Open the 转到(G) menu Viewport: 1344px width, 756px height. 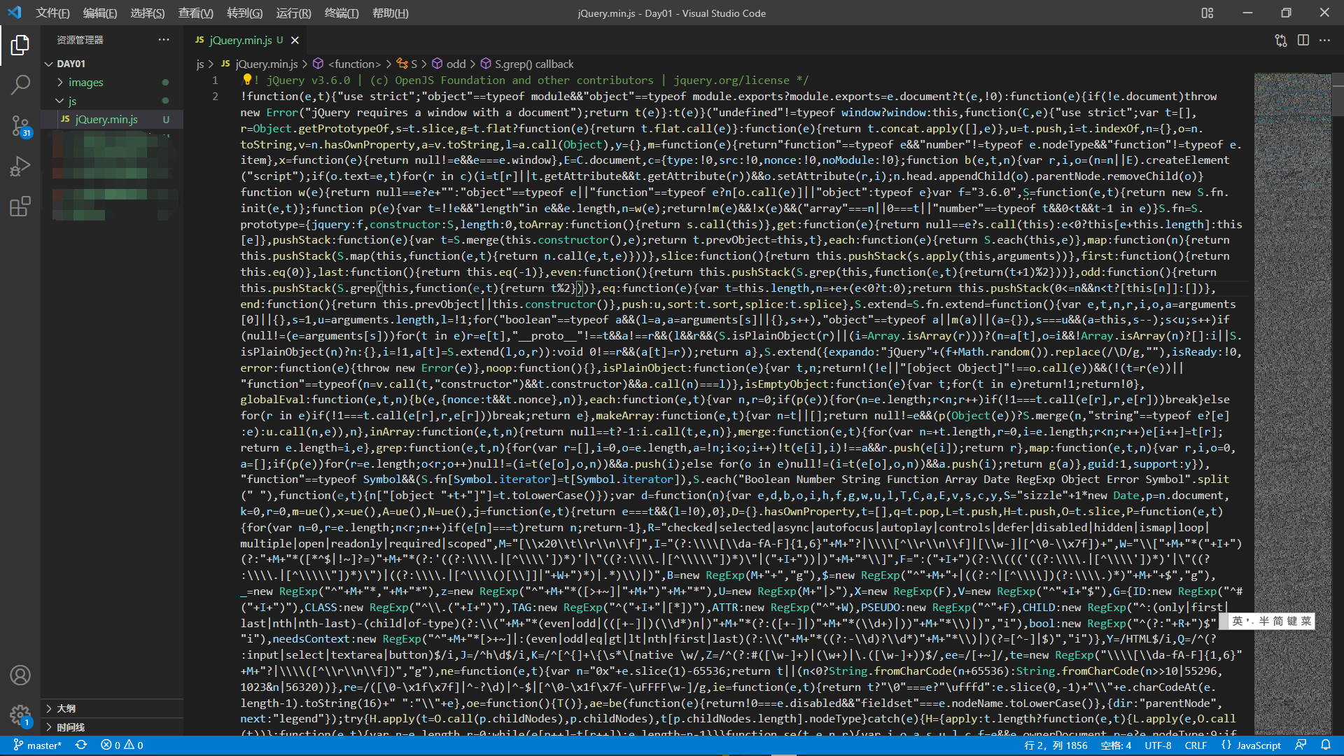point(245,13)
